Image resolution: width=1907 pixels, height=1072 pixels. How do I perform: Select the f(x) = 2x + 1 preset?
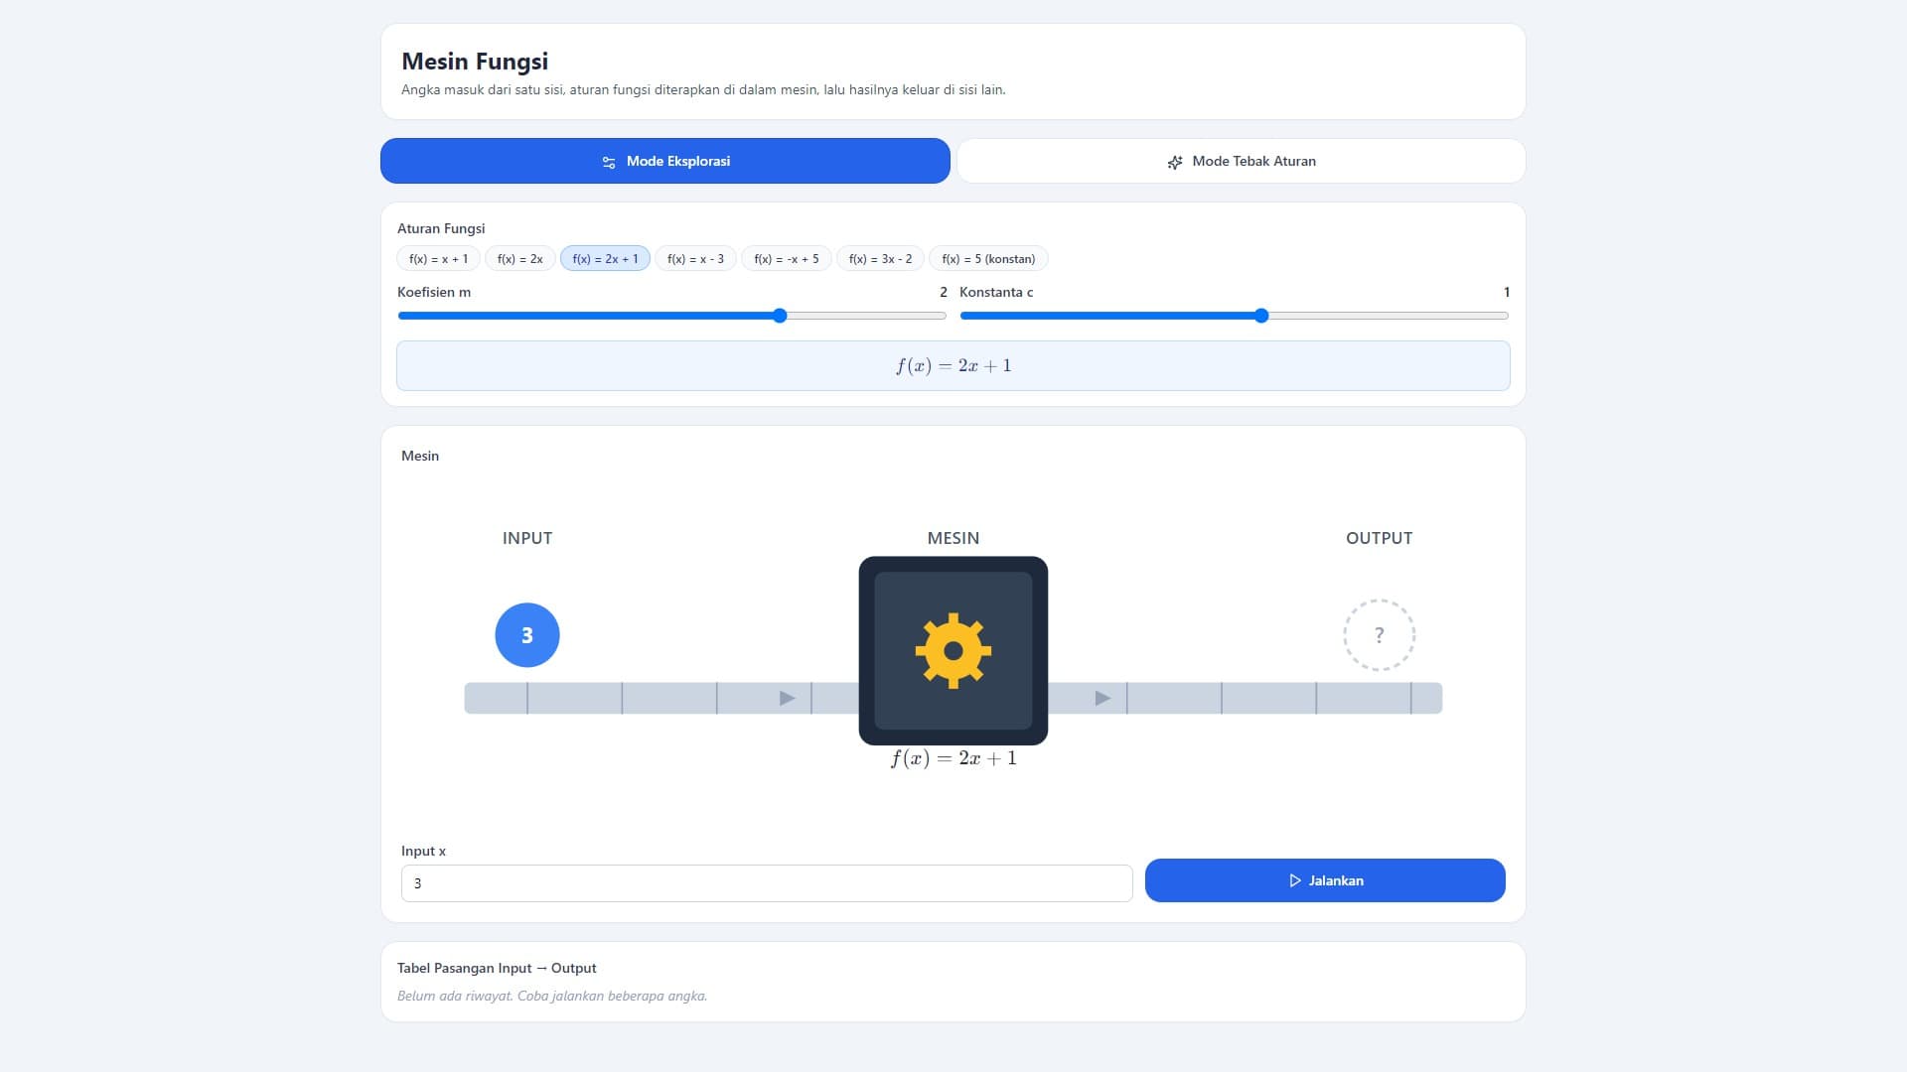605,259
